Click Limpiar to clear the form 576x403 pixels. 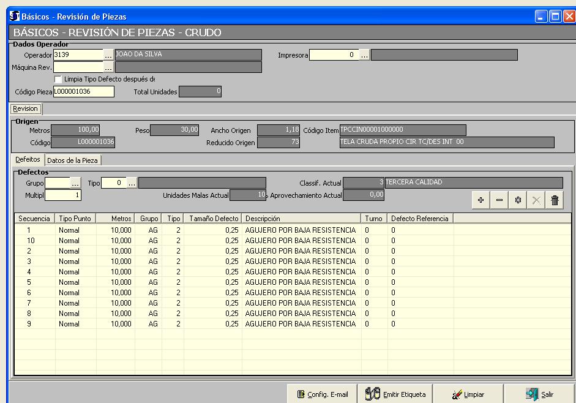(x=468, y=394)
